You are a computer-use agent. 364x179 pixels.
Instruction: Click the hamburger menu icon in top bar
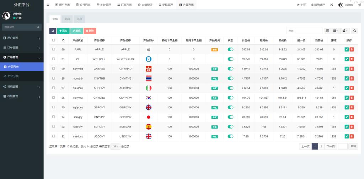(x=48, y=5)
